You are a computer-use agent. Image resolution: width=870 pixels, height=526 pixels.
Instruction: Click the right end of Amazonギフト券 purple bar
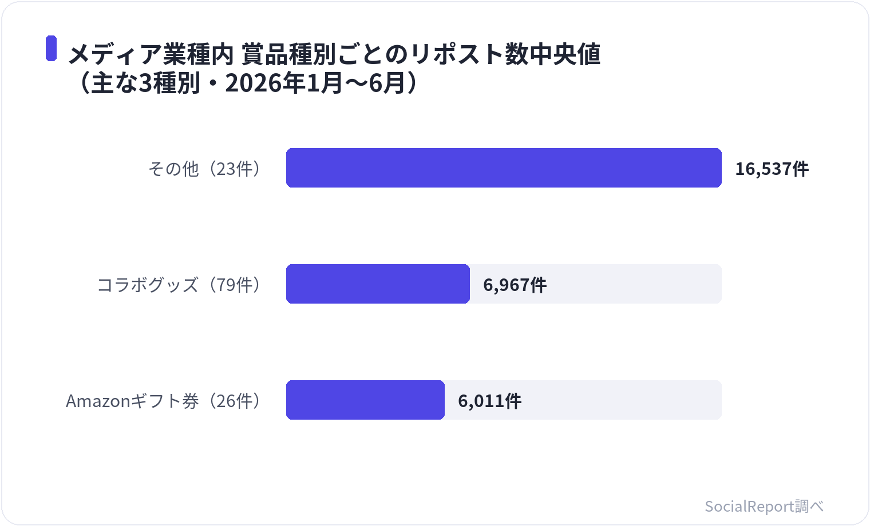coord(441,400)
